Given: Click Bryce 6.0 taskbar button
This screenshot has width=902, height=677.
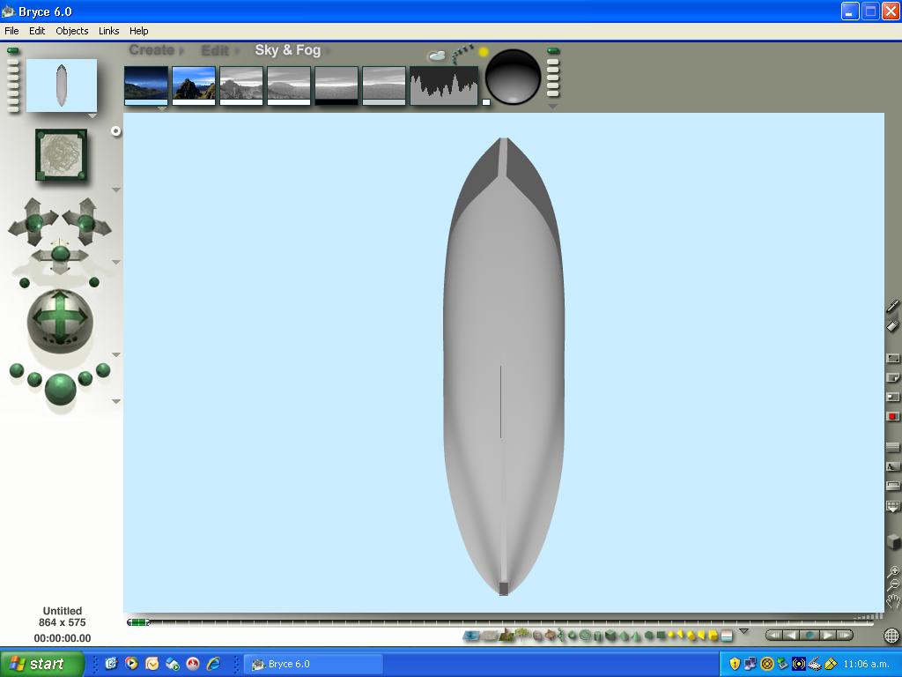Looking at the screenshot, I should (x=314, y=664).
